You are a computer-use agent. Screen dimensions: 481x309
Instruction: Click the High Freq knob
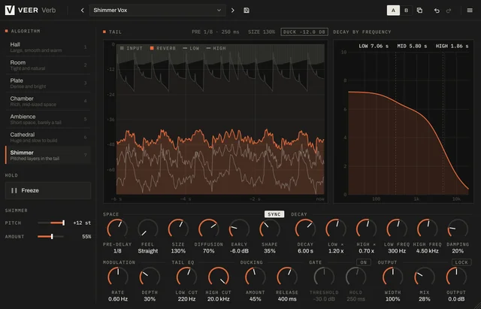tap(427, 229)
